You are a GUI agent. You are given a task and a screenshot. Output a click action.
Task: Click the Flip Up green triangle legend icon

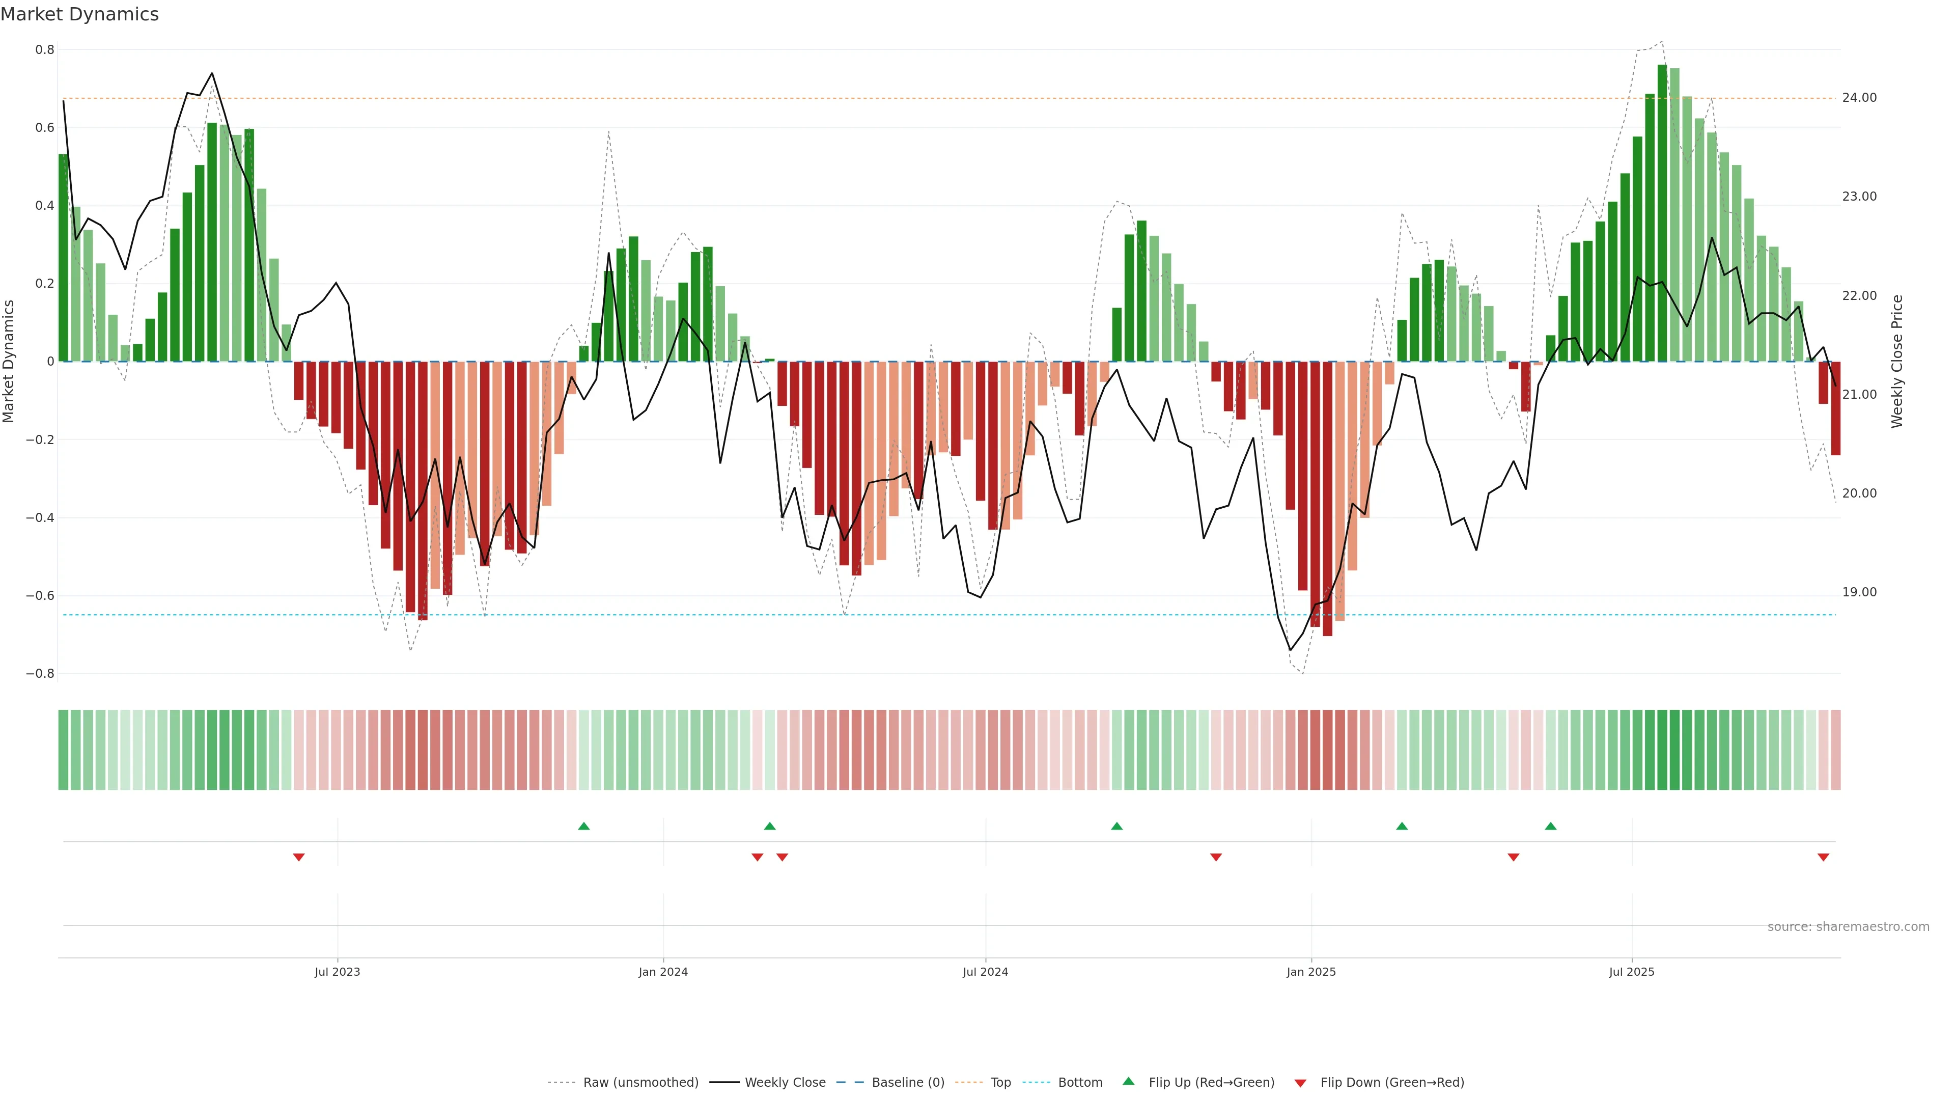[x=1129, y=1081]
